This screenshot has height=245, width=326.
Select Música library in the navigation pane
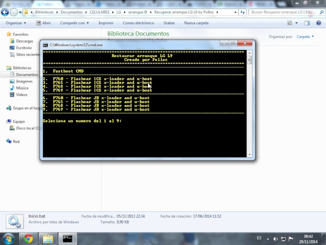22,88
